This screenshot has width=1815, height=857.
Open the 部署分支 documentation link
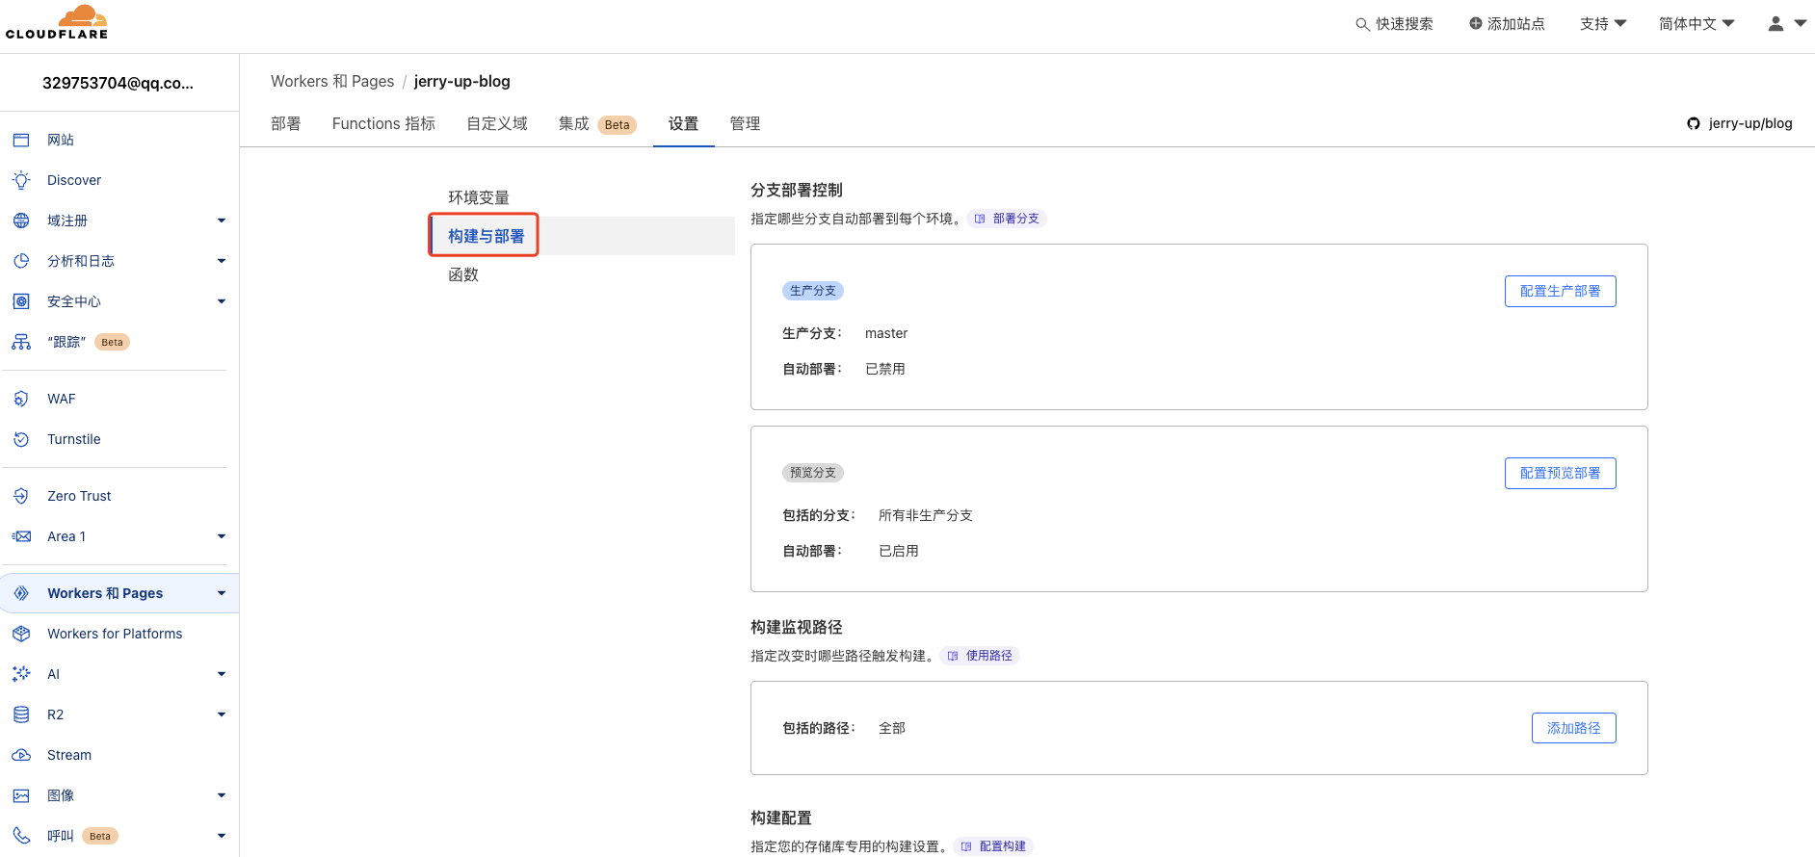click(1008, 219)
